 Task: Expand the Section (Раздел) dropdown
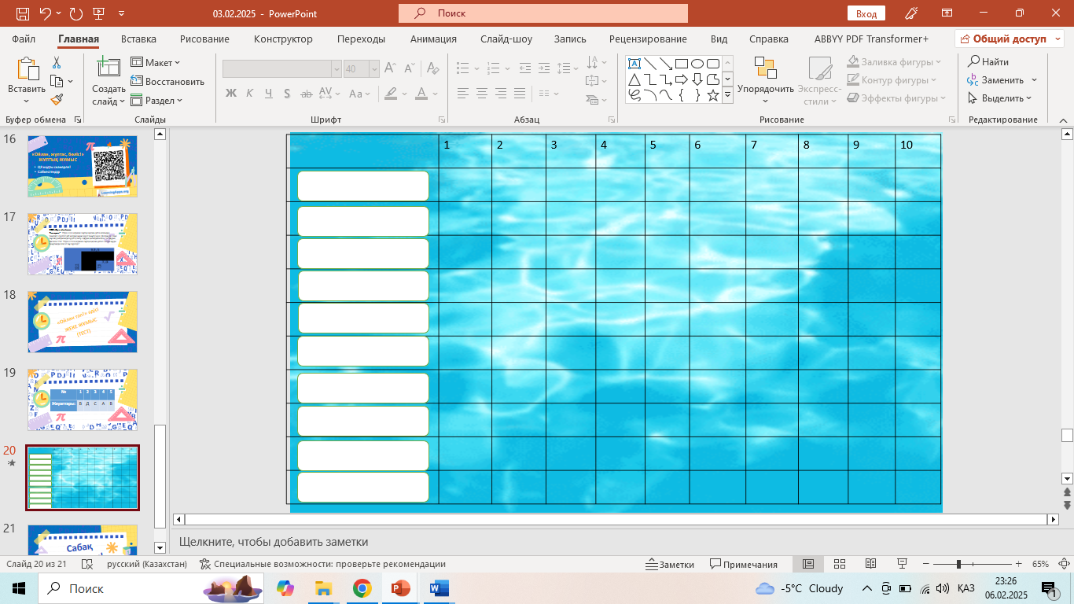coord(156,100)
